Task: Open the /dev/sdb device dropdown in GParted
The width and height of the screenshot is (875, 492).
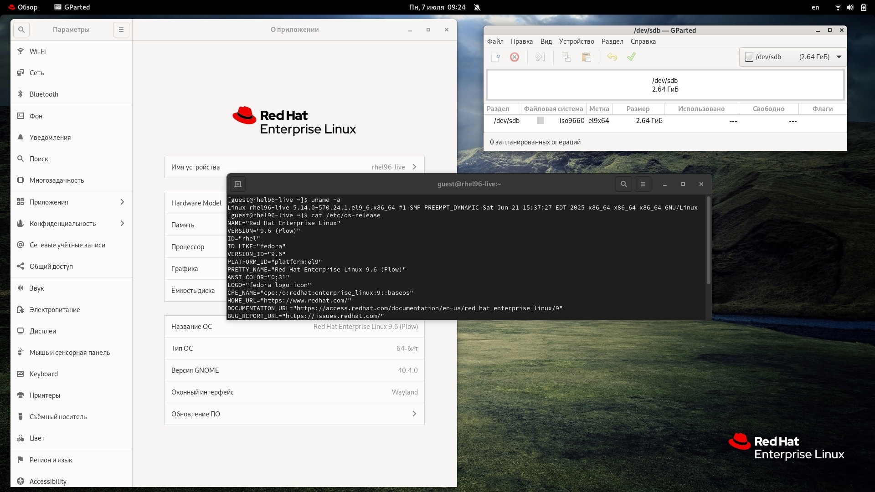Action: 793,57
